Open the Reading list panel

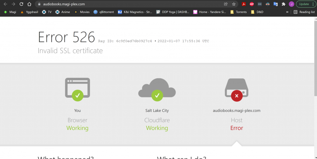click(x=304, y=12)
